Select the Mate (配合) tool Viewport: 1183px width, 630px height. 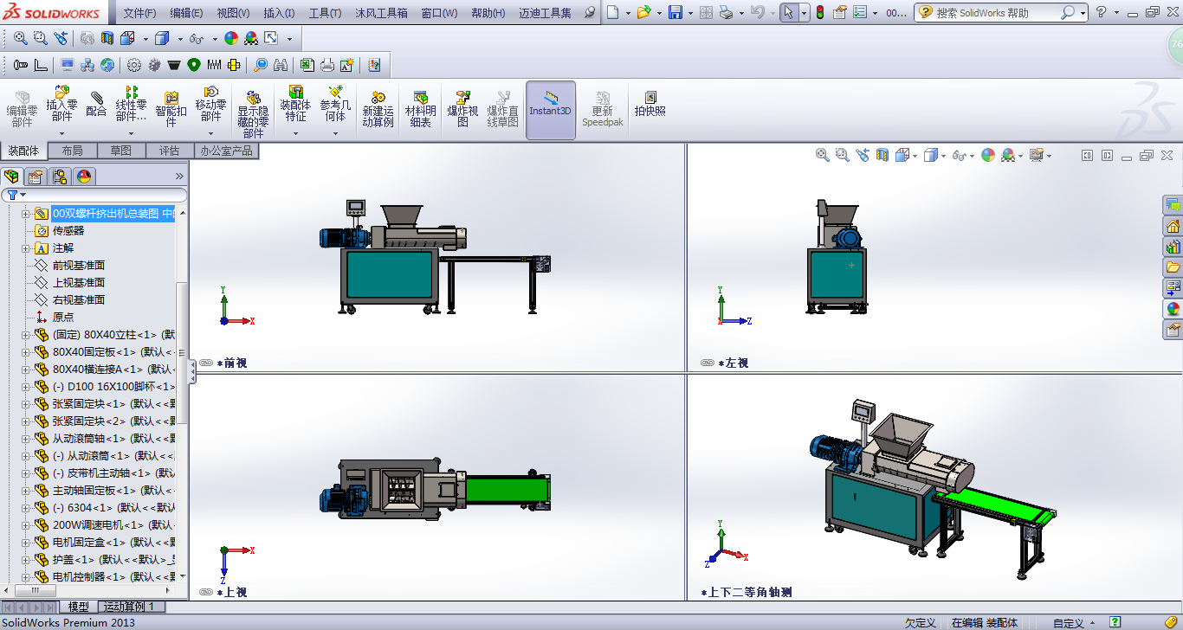point(96,104)
